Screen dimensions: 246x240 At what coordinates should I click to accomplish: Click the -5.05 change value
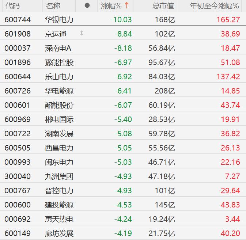click(x=123, y=148)
